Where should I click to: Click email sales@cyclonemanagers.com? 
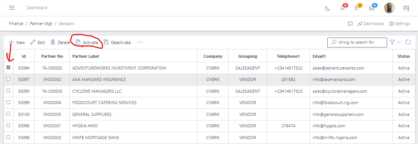[340, 91]
